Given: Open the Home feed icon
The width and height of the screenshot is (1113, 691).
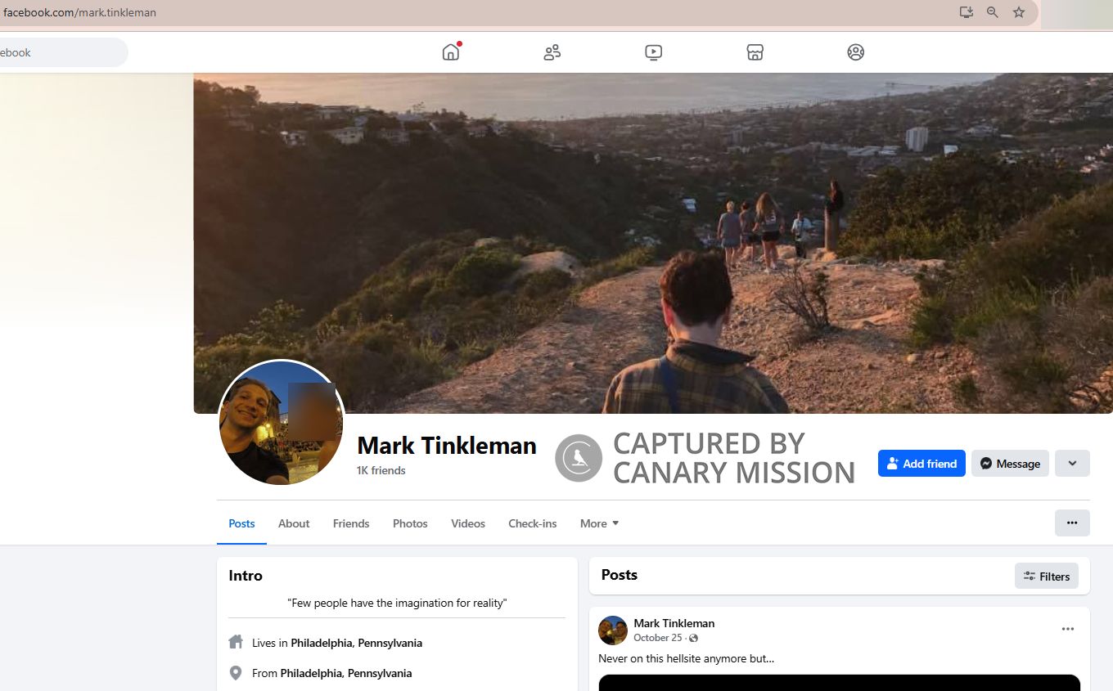Looking at the screenshot, I should (450, 51).
